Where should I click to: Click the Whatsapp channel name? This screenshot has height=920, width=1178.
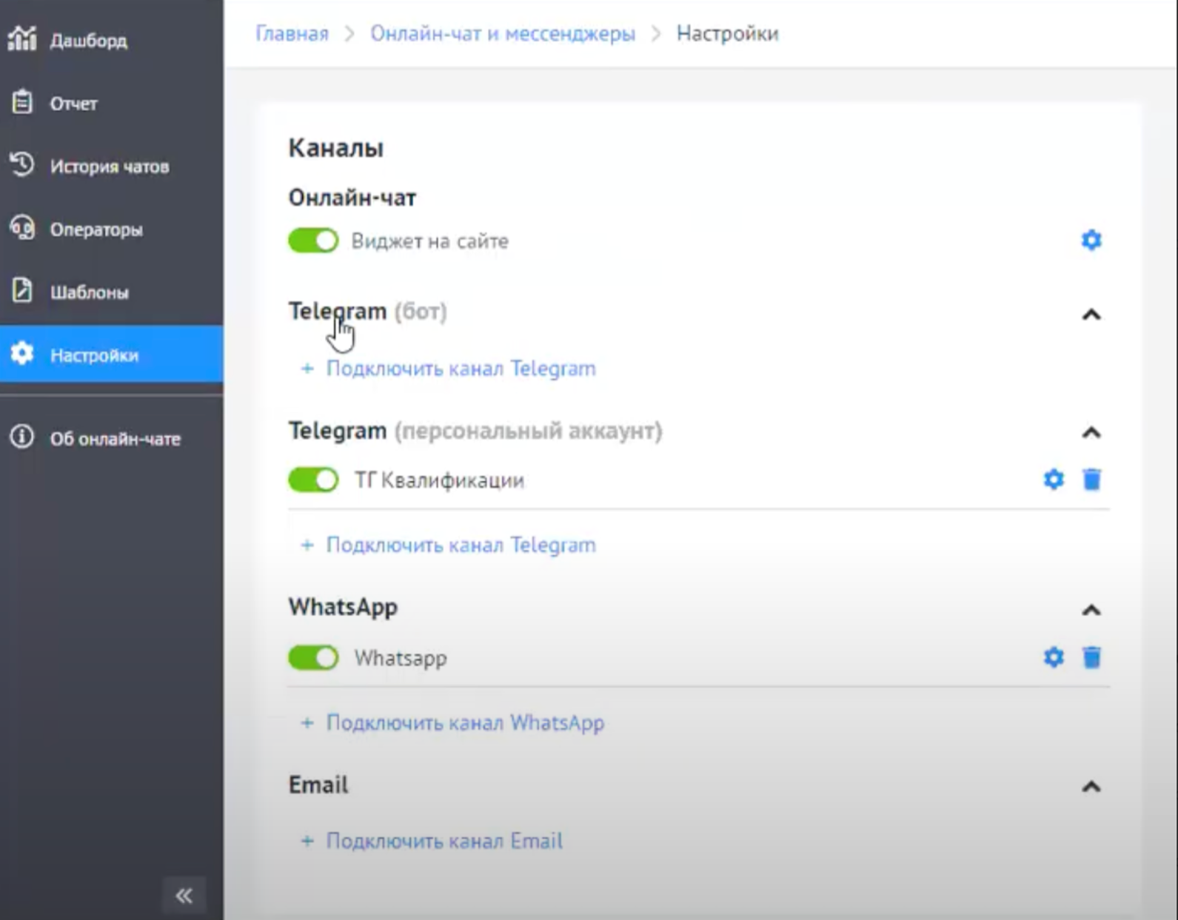coord(401,658)
